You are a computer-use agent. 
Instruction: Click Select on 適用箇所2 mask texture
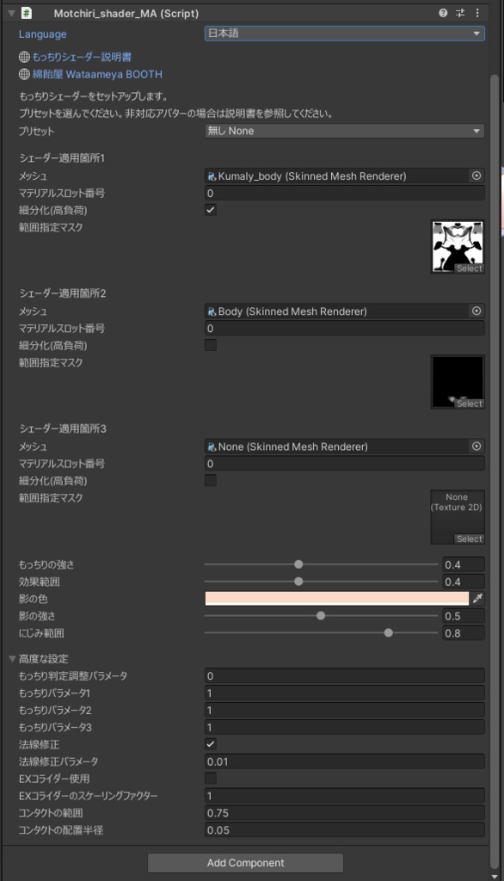[469, 404]
